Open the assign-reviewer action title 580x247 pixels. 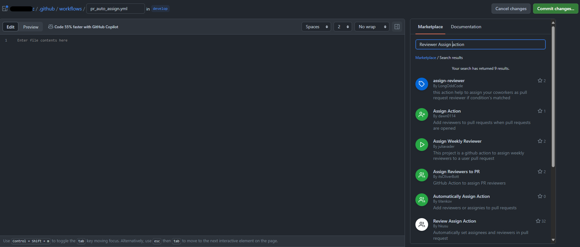[449, 81]
